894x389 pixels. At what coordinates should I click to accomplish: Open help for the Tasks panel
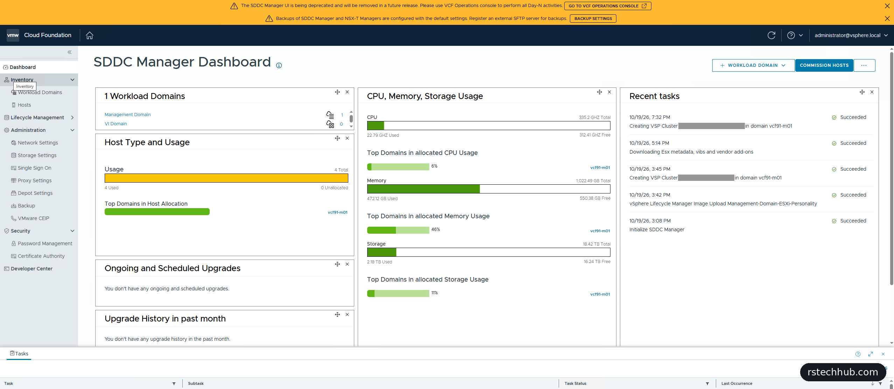point(858,354)
